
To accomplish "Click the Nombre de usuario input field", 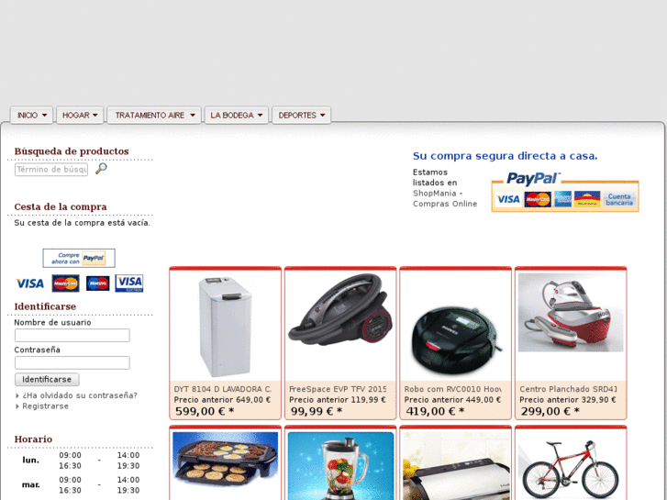I will pyautogui.click(x=72, y=335).
